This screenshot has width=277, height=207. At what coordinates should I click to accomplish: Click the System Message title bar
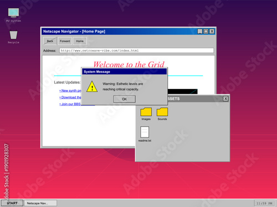click(x=125, y=72)
